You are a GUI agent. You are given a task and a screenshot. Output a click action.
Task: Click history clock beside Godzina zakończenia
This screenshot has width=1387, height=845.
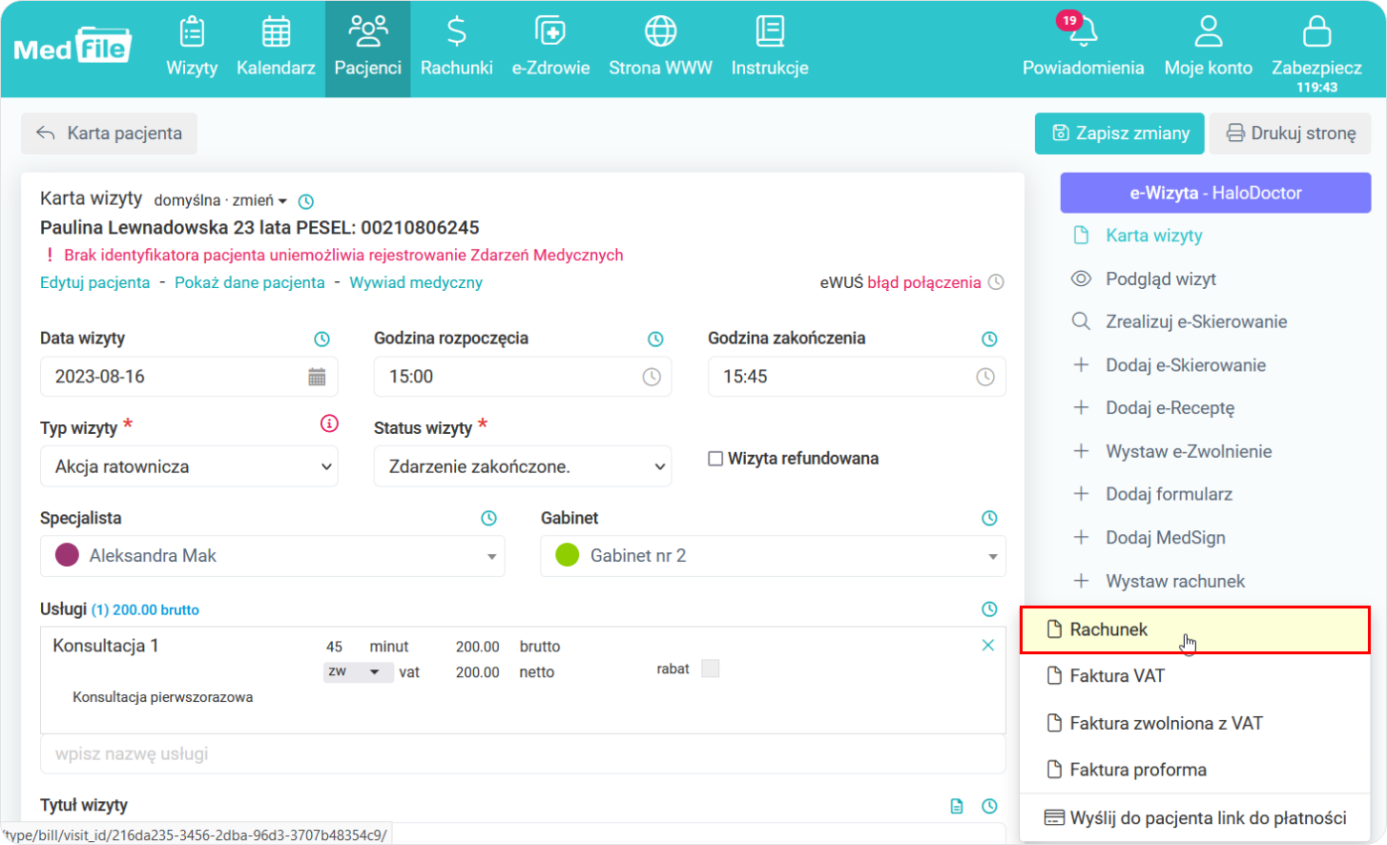989,339
